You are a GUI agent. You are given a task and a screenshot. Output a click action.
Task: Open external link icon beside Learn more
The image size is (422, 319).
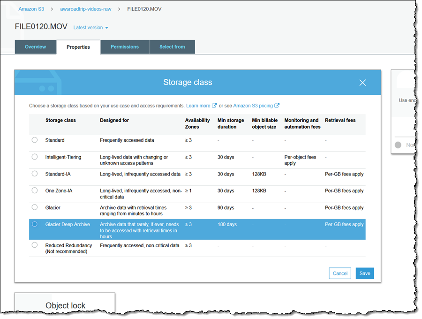214,106
